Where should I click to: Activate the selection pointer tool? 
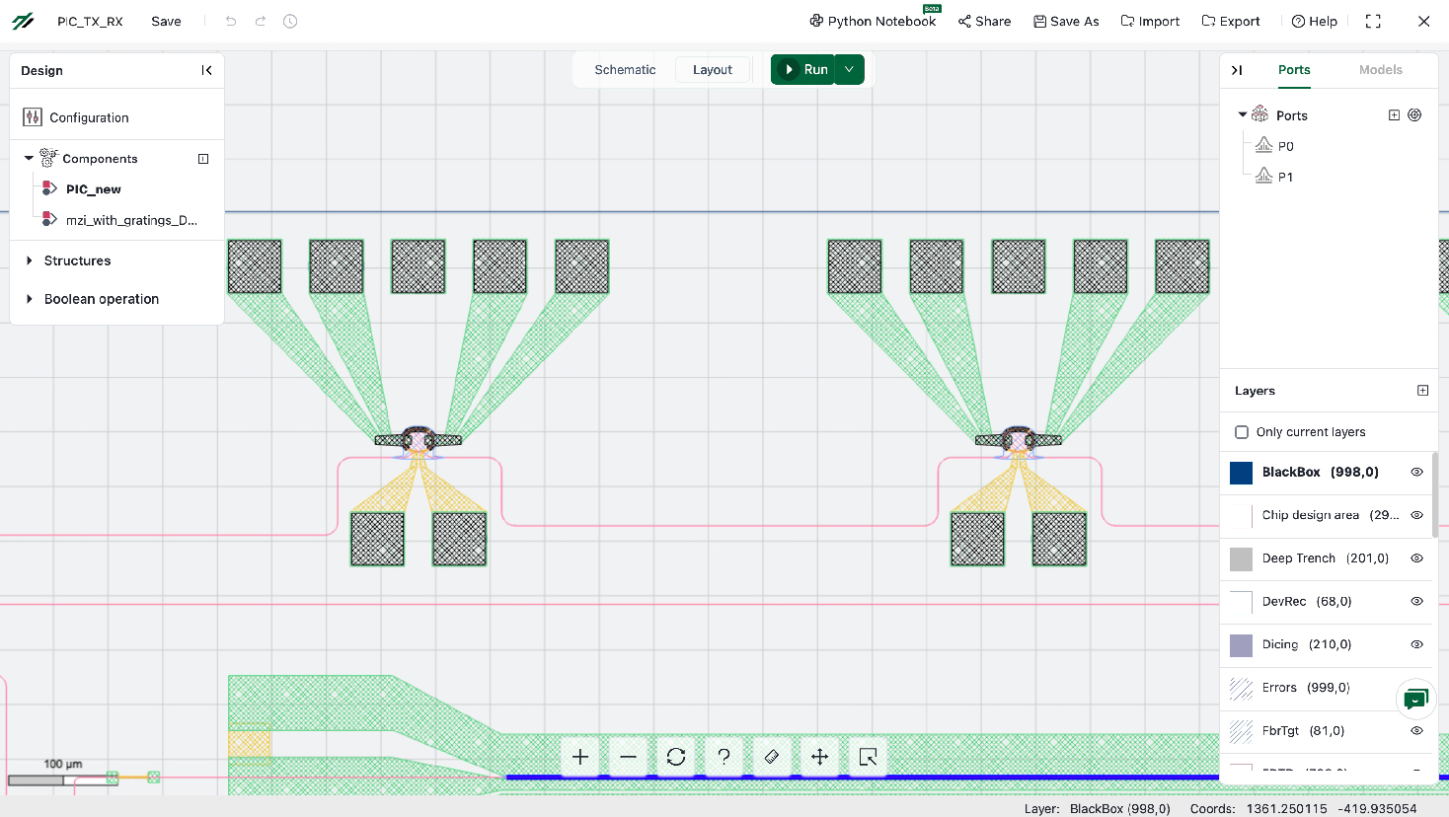tap(868, 757)
